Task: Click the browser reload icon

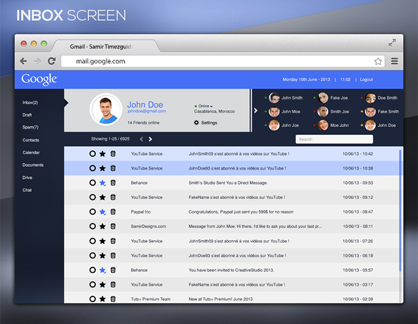Action: (x=51, y=61)
